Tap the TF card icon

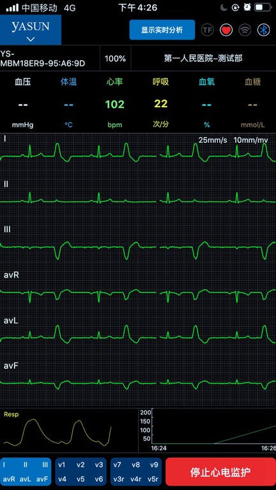(x=207, y=30)
